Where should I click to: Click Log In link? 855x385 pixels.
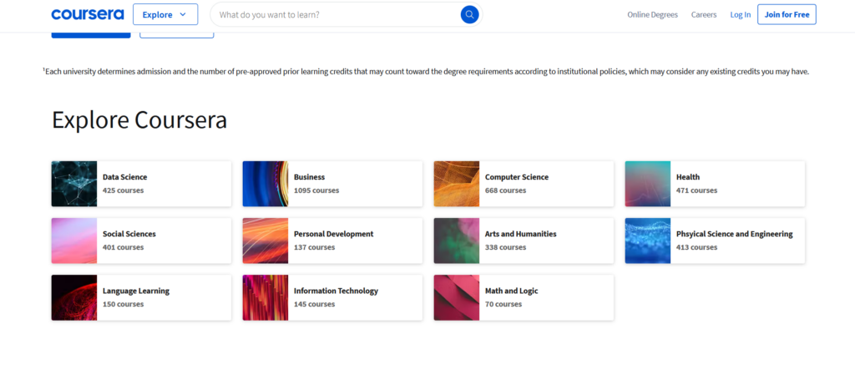click(741, 15)
